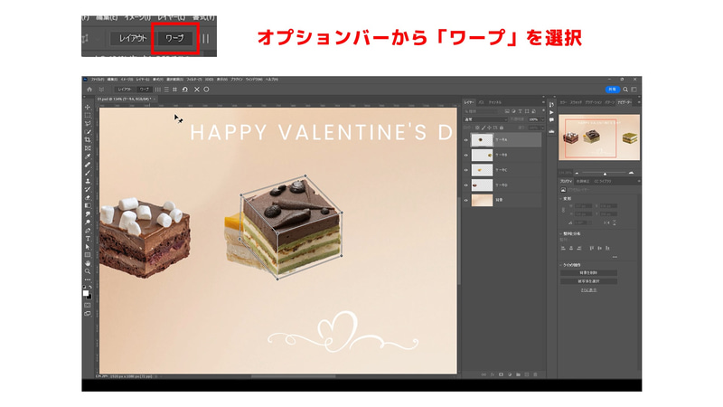Open the Properties panel flyout menu
The width and height of the screenshot is (723, 407).
[639, 181]
